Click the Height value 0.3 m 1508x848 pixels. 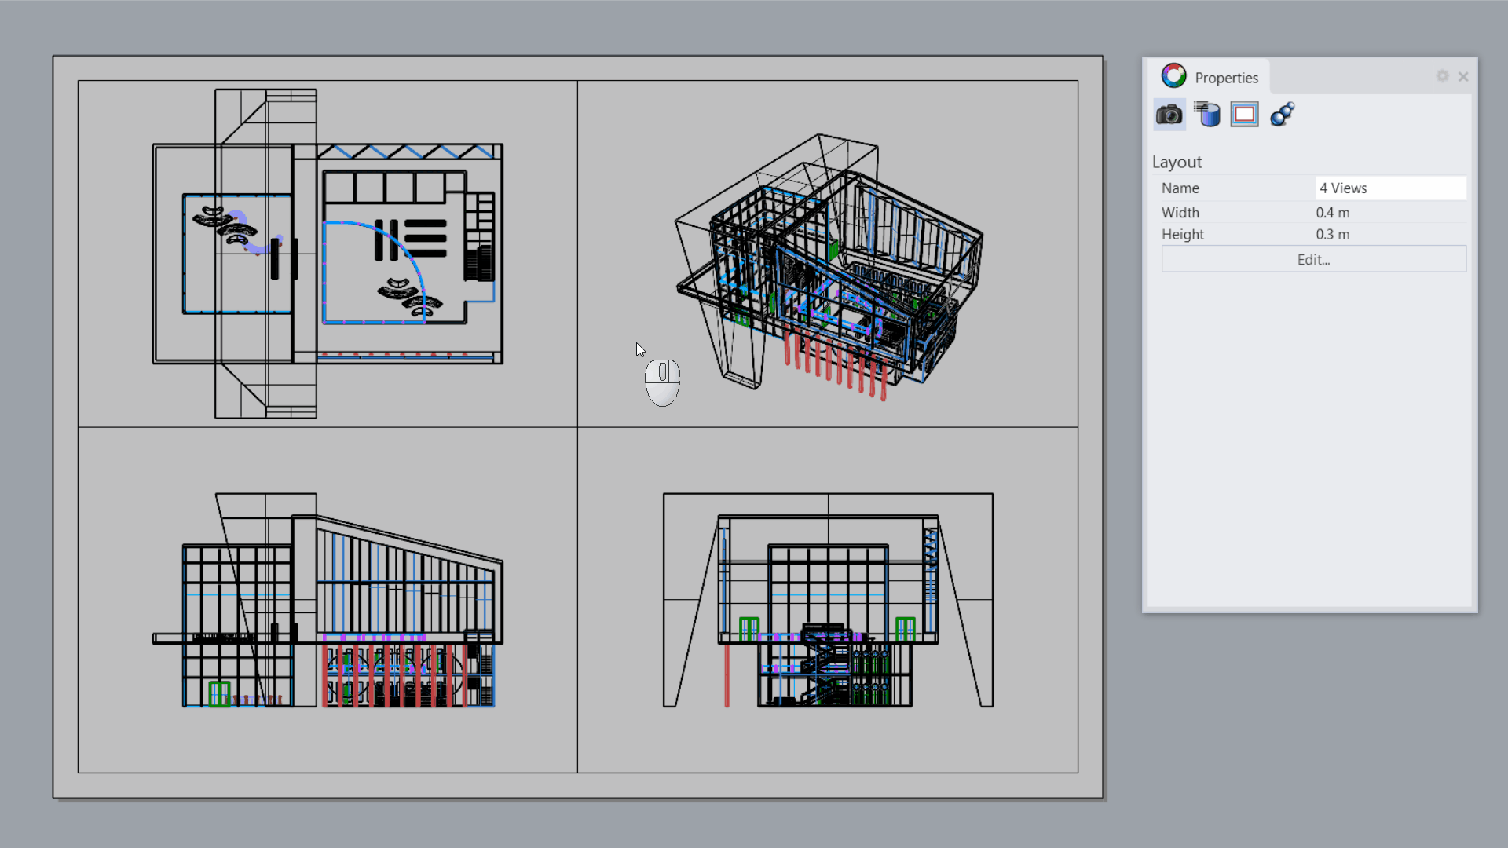(1333, 235)
